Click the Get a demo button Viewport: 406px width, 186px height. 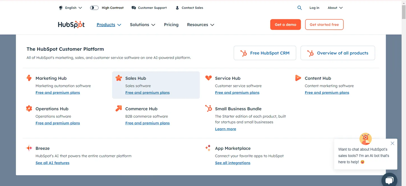[x=285, y=24]
